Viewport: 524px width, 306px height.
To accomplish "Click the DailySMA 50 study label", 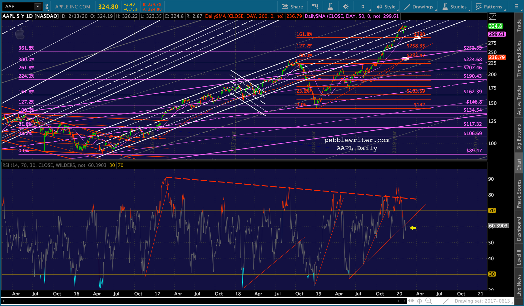I will pos(343,16).
